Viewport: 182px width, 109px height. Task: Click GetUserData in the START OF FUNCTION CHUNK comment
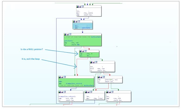92,37
